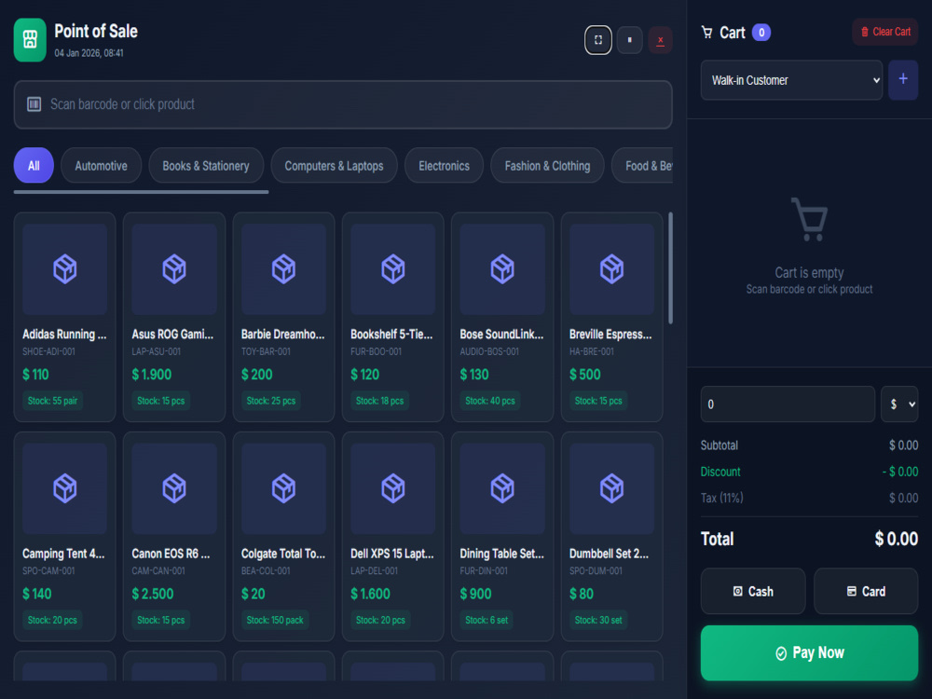Click the Adidas Running price $ 110
The width and height of the screenshot is (932, 699).
35,375
